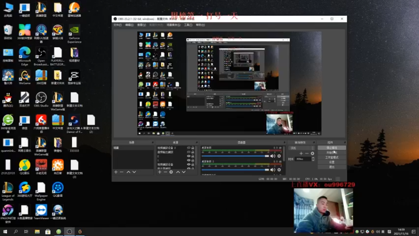
Task: Mute the 桌面音频 2 channel
Action: [x=272, y=169]
